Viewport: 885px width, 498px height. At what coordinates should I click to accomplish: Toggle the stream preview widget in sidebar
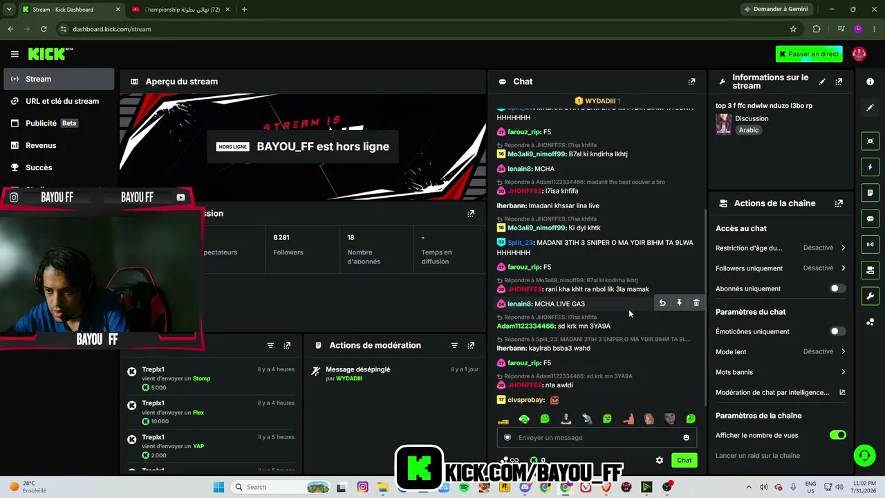870,141
